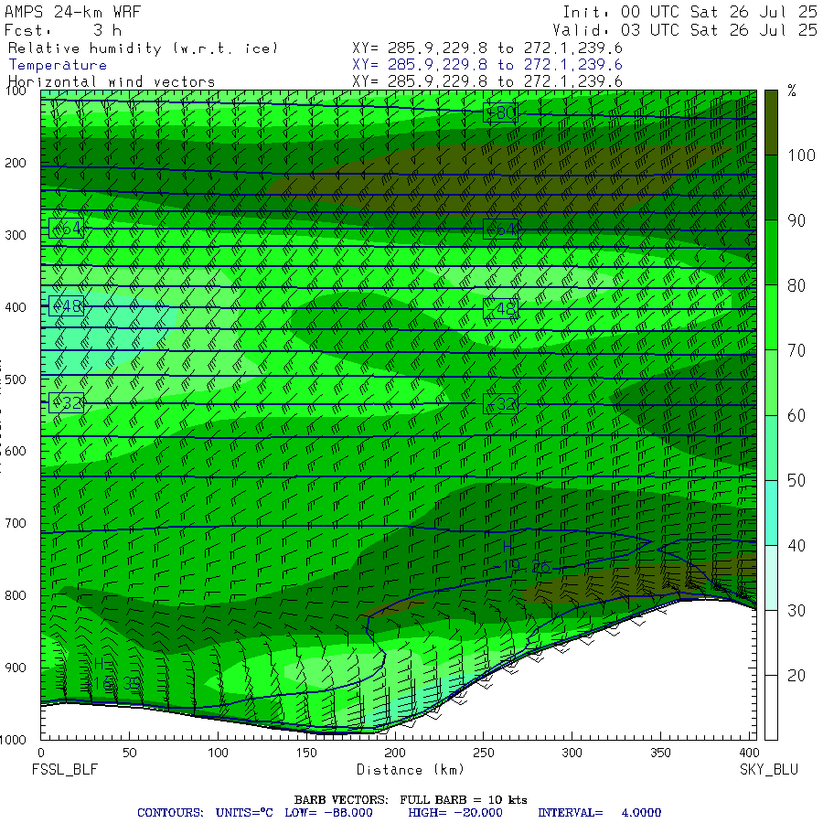Image resolution: width=823 pixels, height=823 pixels.
Task: Click the pressure axis '700' label
Action: (16, 523)
